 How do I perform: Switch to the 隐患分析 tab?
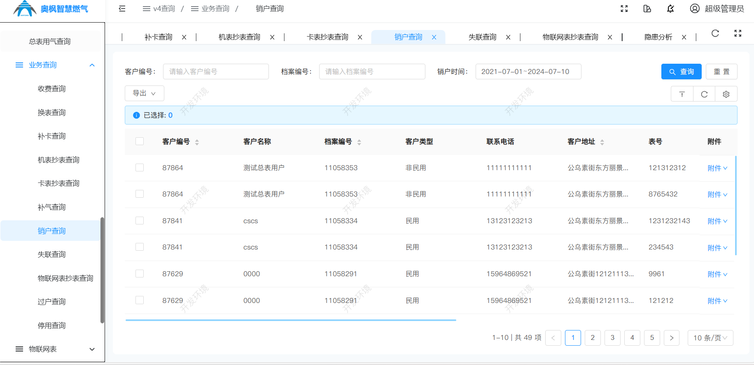coord(658,37)
